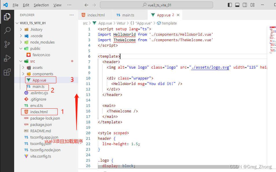Select the vite.config.ts file

coord(39,156)
